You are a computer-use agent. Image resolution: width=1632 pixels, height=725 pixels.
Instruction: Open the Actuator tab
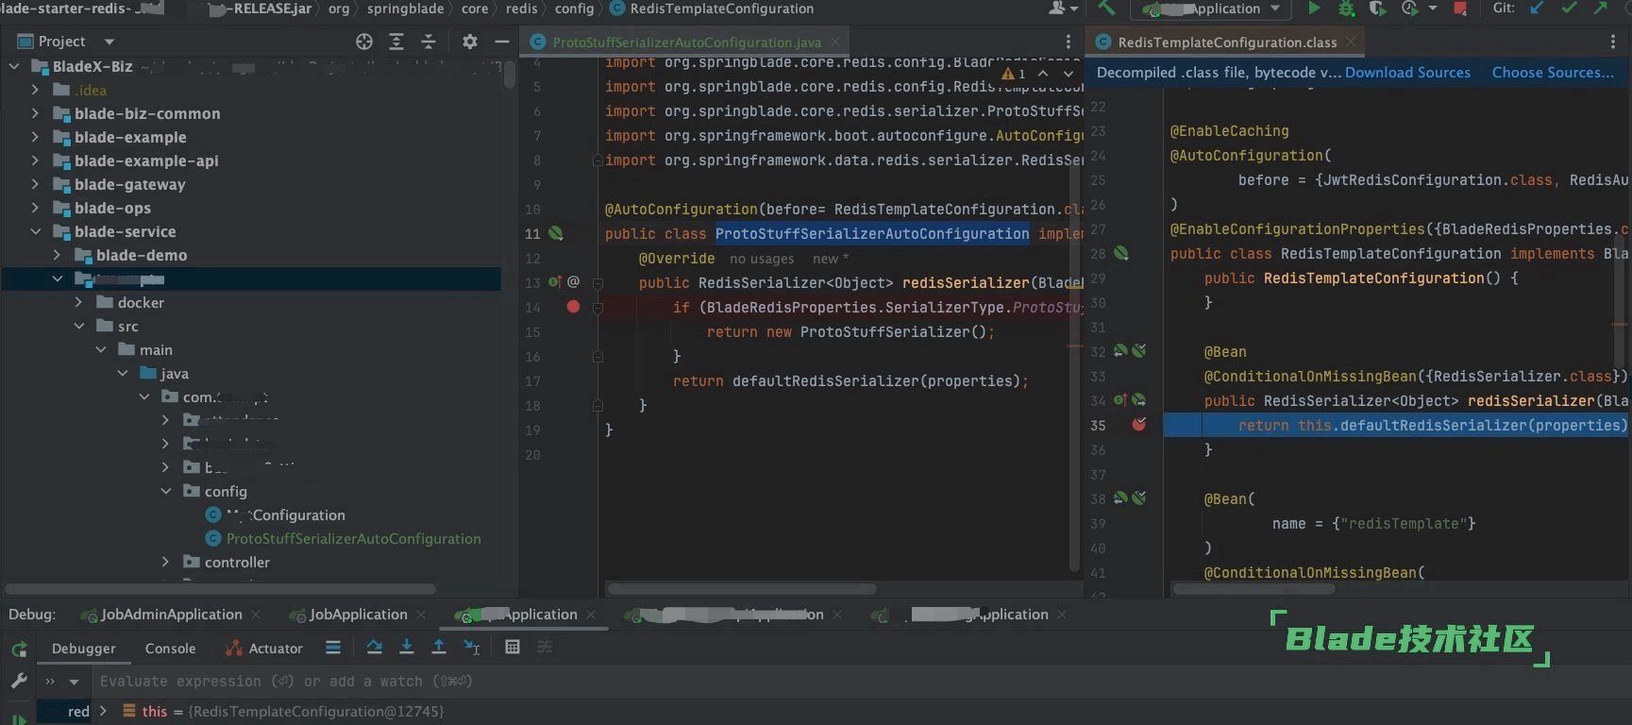pyautogui.click(x=264, y=649)
